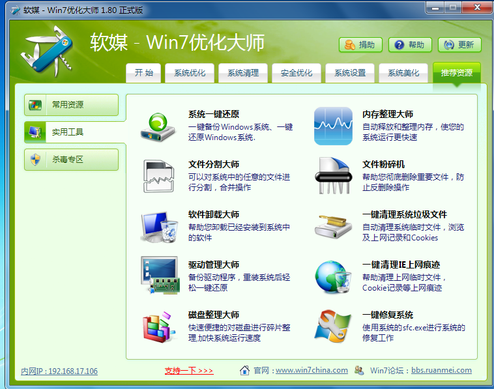This screenshot has width=494, height=389.
Task: Close the Win7优化大师 window
Action: [x=478, y=8]
